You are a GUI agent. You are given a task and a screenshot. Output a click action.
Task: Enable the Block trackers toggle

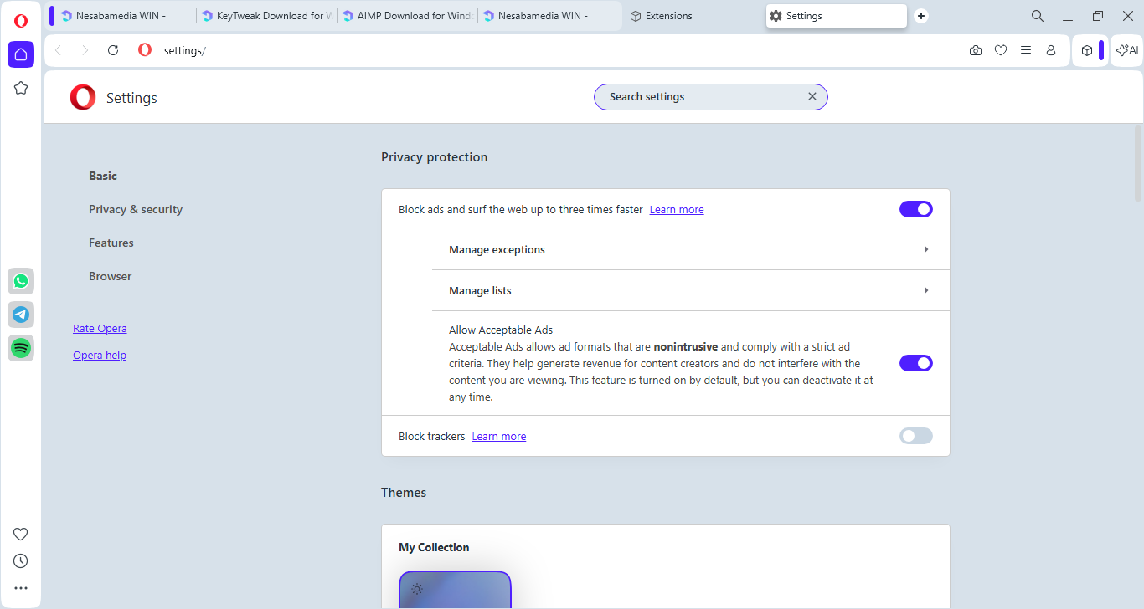click(915, 436)
